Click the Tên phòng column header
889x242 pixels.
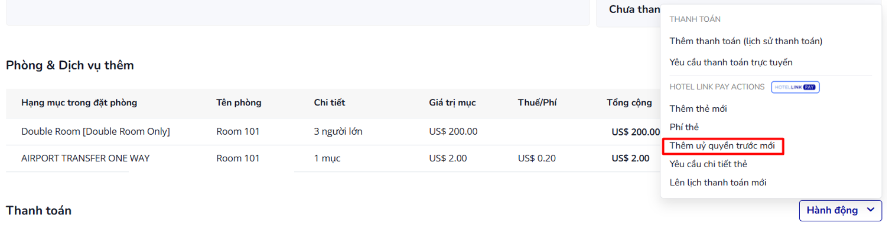pos(239,103)
